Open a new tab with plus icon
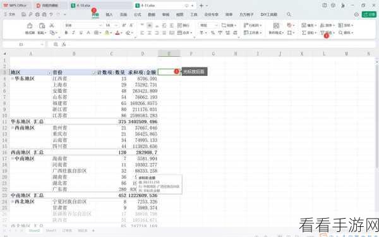379x237 pixels. pyautogui.click(x=201, y=5)
